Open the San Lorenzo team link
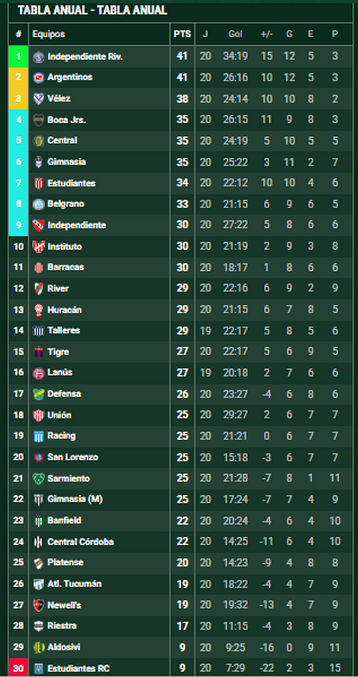Viewport: 358px width, 677px height. click(73, 457)
